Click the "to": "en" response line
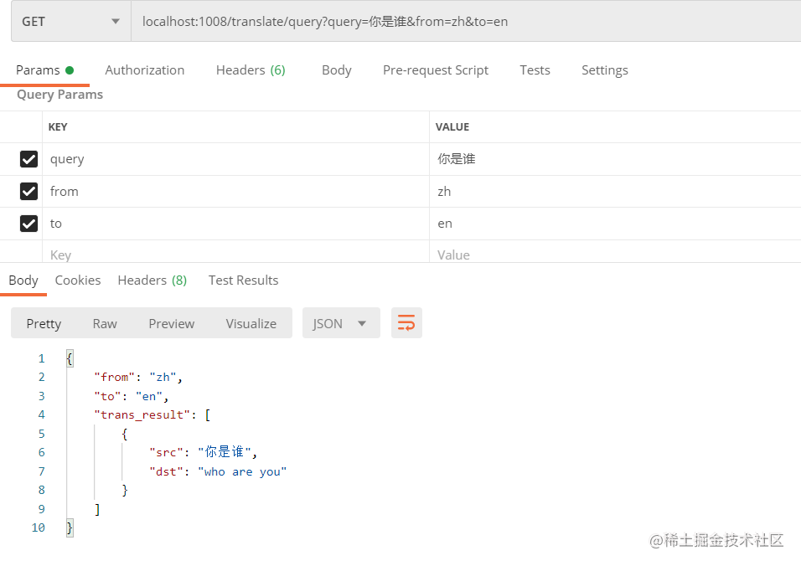The width and height of the screenshot is (801, 566). pos(132,396)
